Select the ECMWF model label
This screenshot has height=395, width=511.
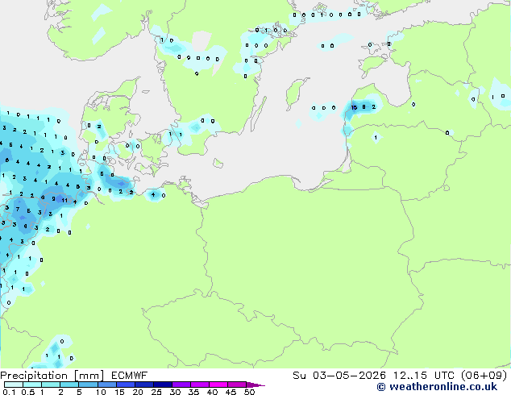pyautogui.click(x=130, y=376)
